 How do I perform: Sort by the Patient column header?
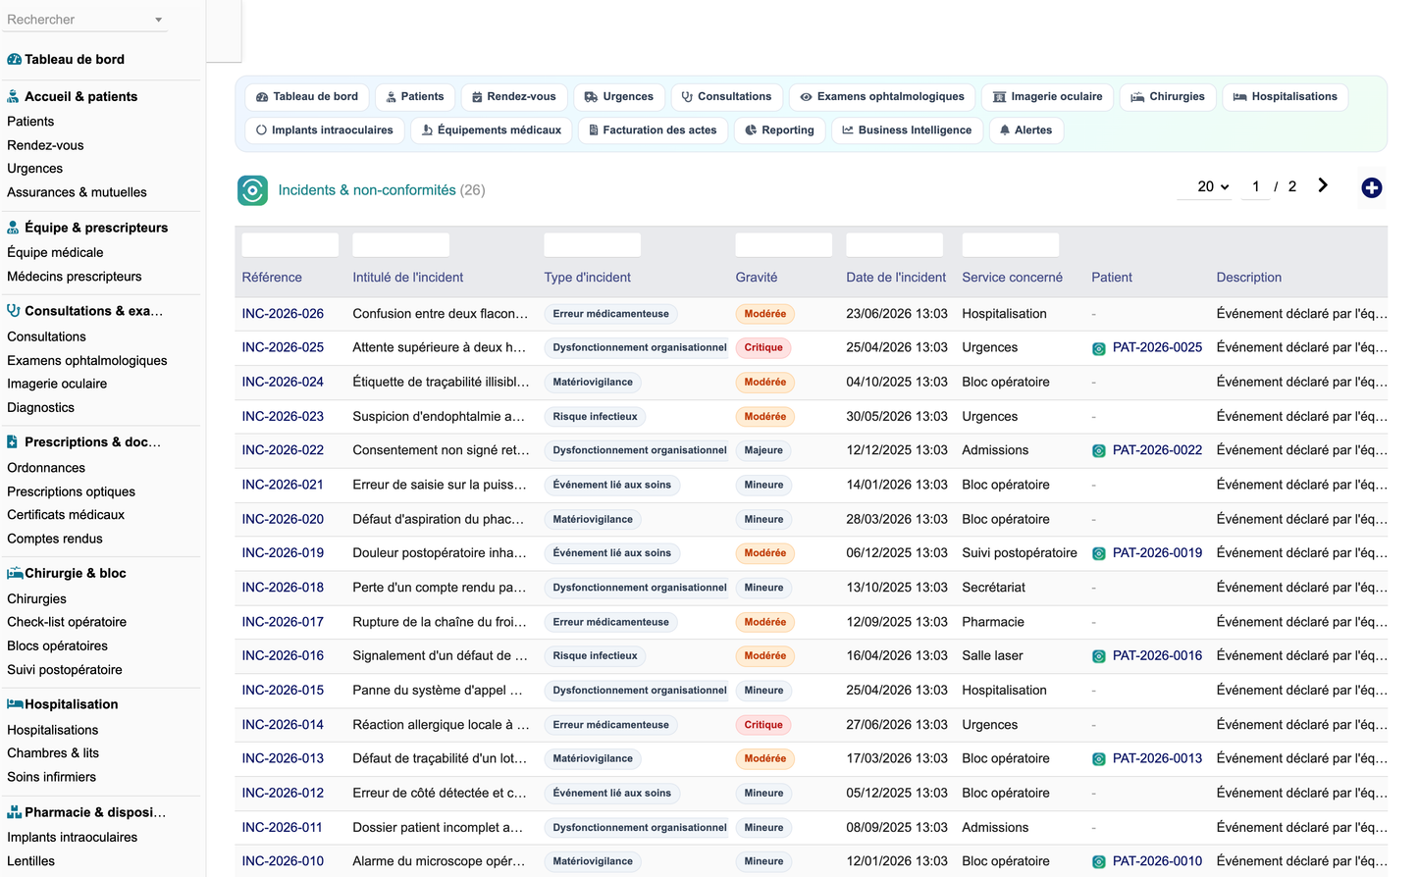pos(1112,278)
